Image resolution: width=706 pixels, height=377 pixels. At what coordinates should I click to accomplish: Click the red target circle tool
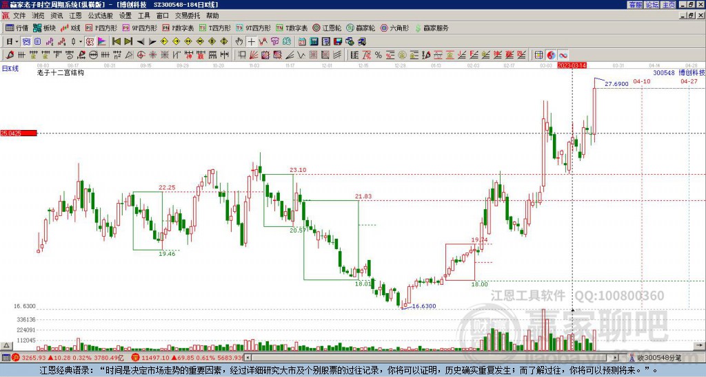[141, 55]
